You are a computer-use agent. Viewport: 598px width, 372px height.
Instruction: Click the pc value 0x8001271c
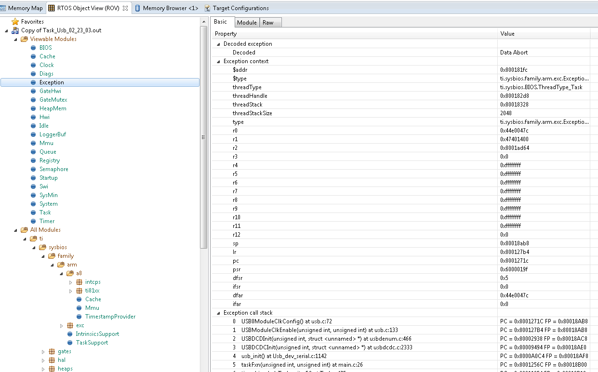(x=514, y=261)
